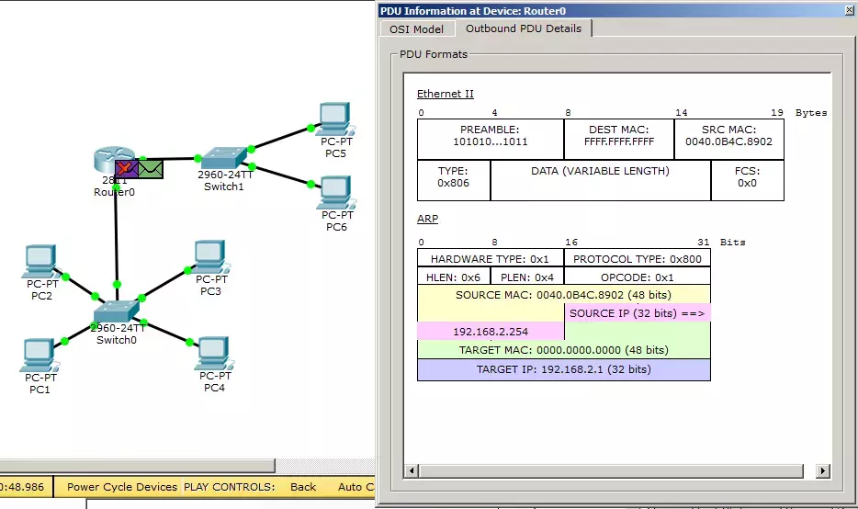
Task: Click the SRC MAC 0040.0B4C.8902 field
Action: pyautogui.click(x=728, y=139)
